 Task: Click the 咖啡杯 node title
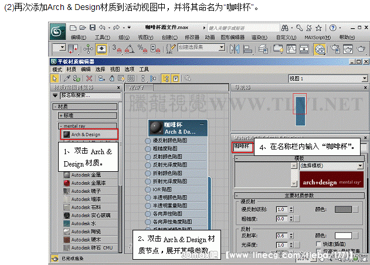(174, 125)
